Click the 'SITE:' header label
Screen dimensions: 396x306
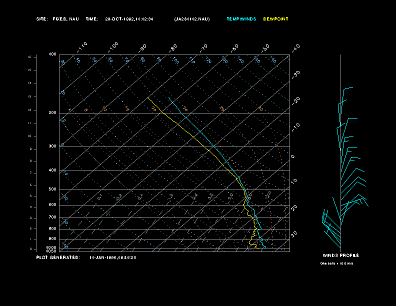41,19
